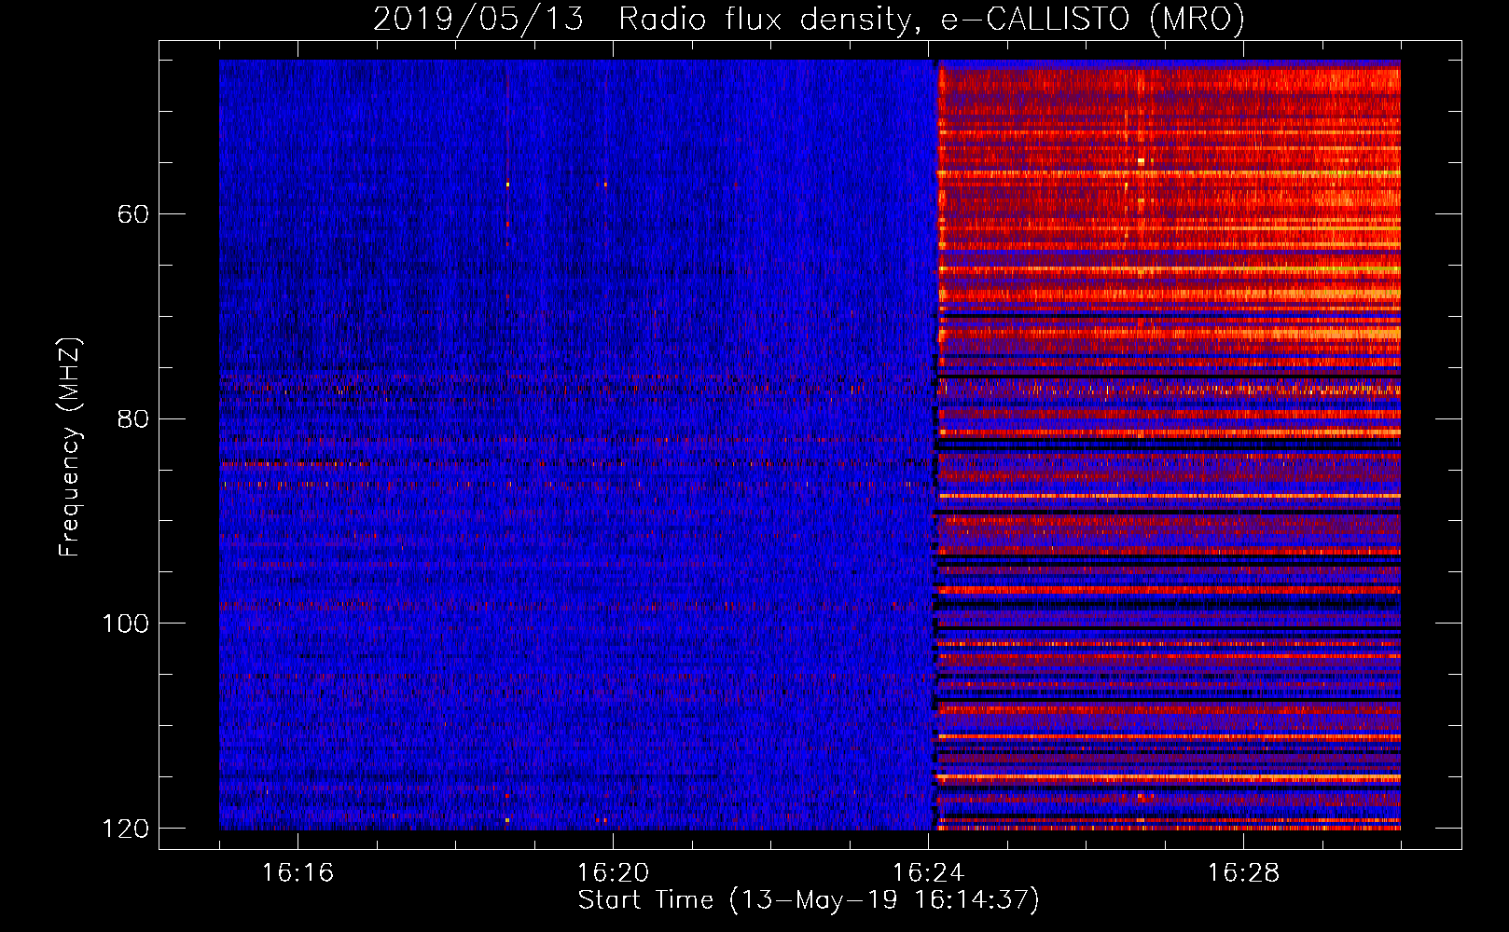Click the "Frequency (MHZ)" axis label

click(70, 447)
